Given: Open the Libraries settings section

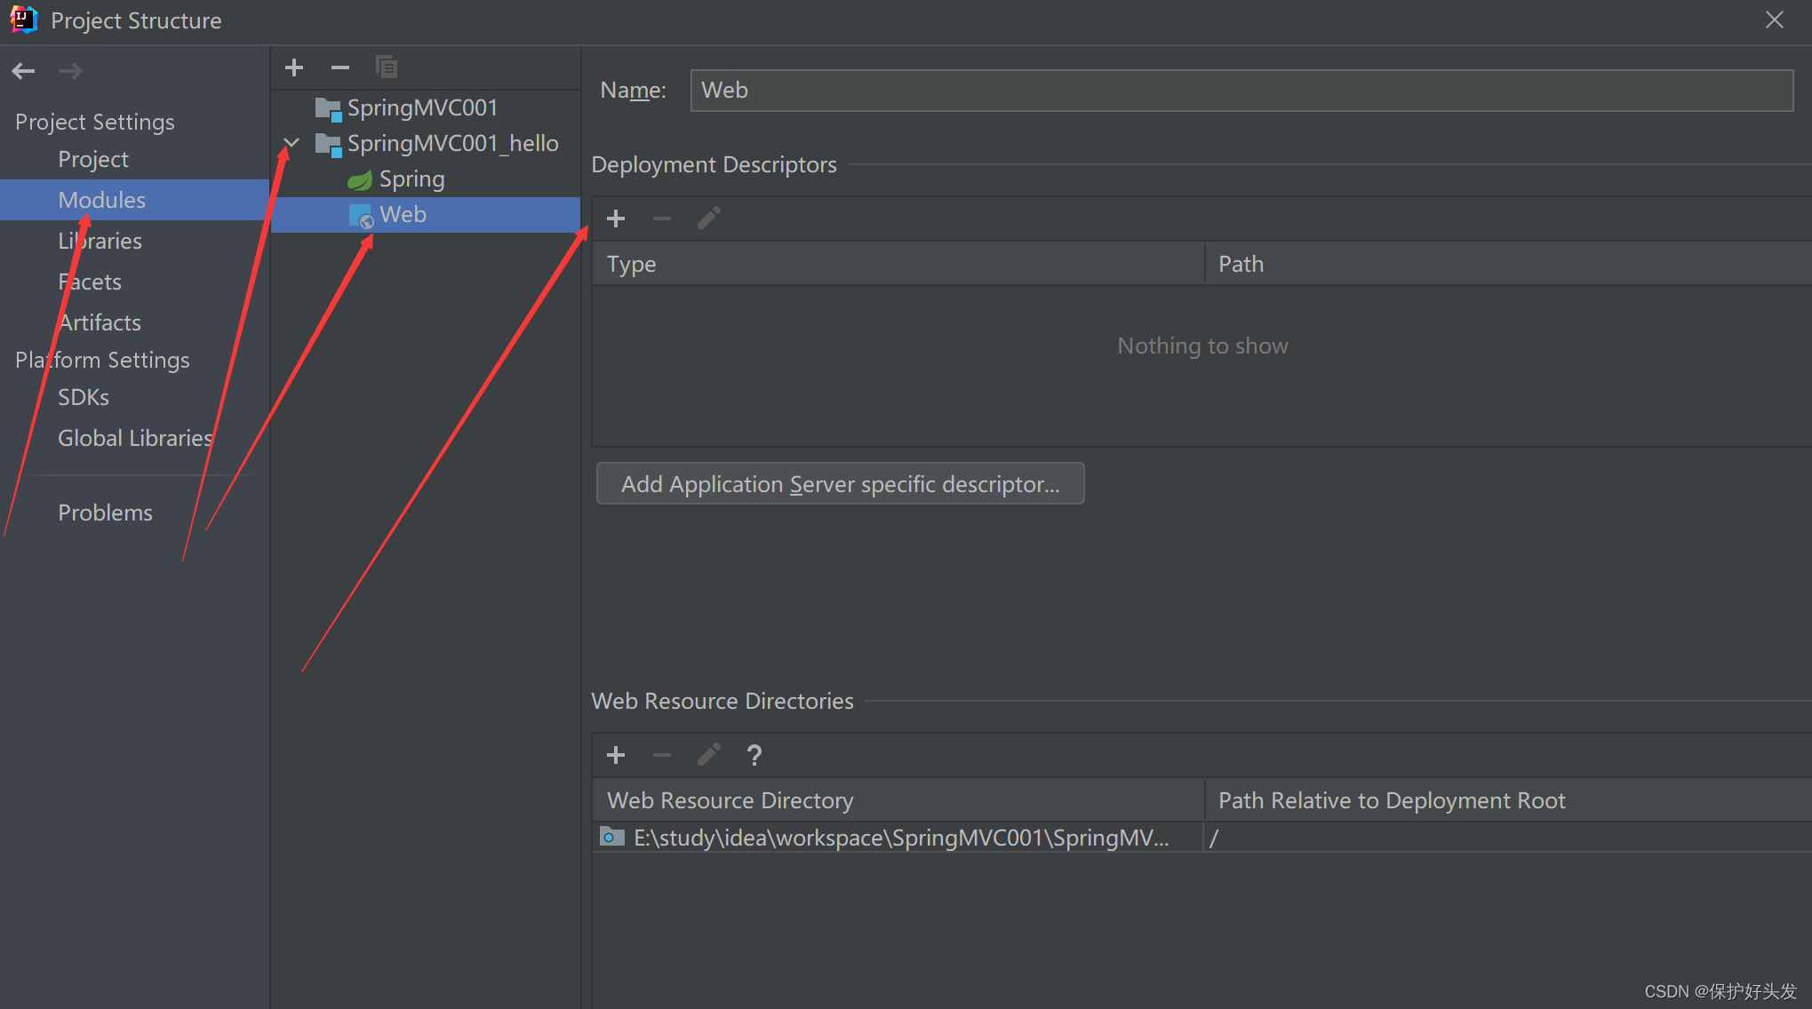Looking at the screenshot, I should click(x=100, y=242).
